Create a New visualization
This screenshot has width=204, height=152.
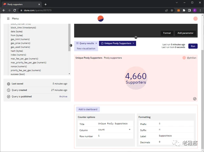tap(86, 49)
